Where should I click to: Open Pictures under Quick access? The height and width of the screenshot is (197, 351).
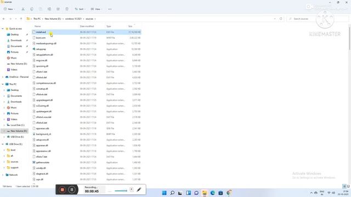(x=15, y=52)
